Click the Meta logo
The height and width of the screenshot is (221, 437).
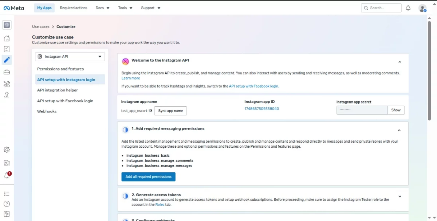tap(14, 8)
